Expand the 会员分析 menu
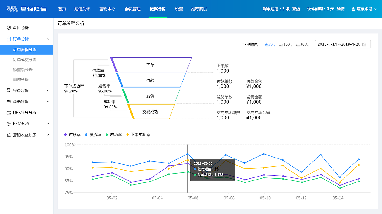Viewport: 382px width, 214px height. 47,90
